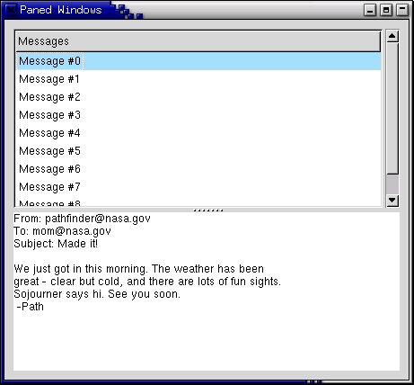The image size is (414, 385).
Task: Click inside the message text area
Action: point(207,291)
